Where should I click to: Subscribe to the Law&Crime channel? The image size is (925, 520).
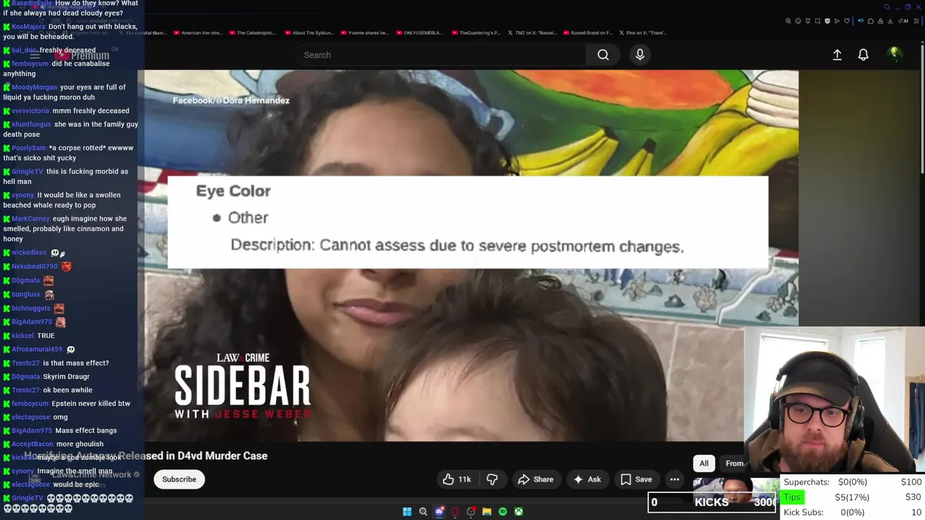(179, 480)
